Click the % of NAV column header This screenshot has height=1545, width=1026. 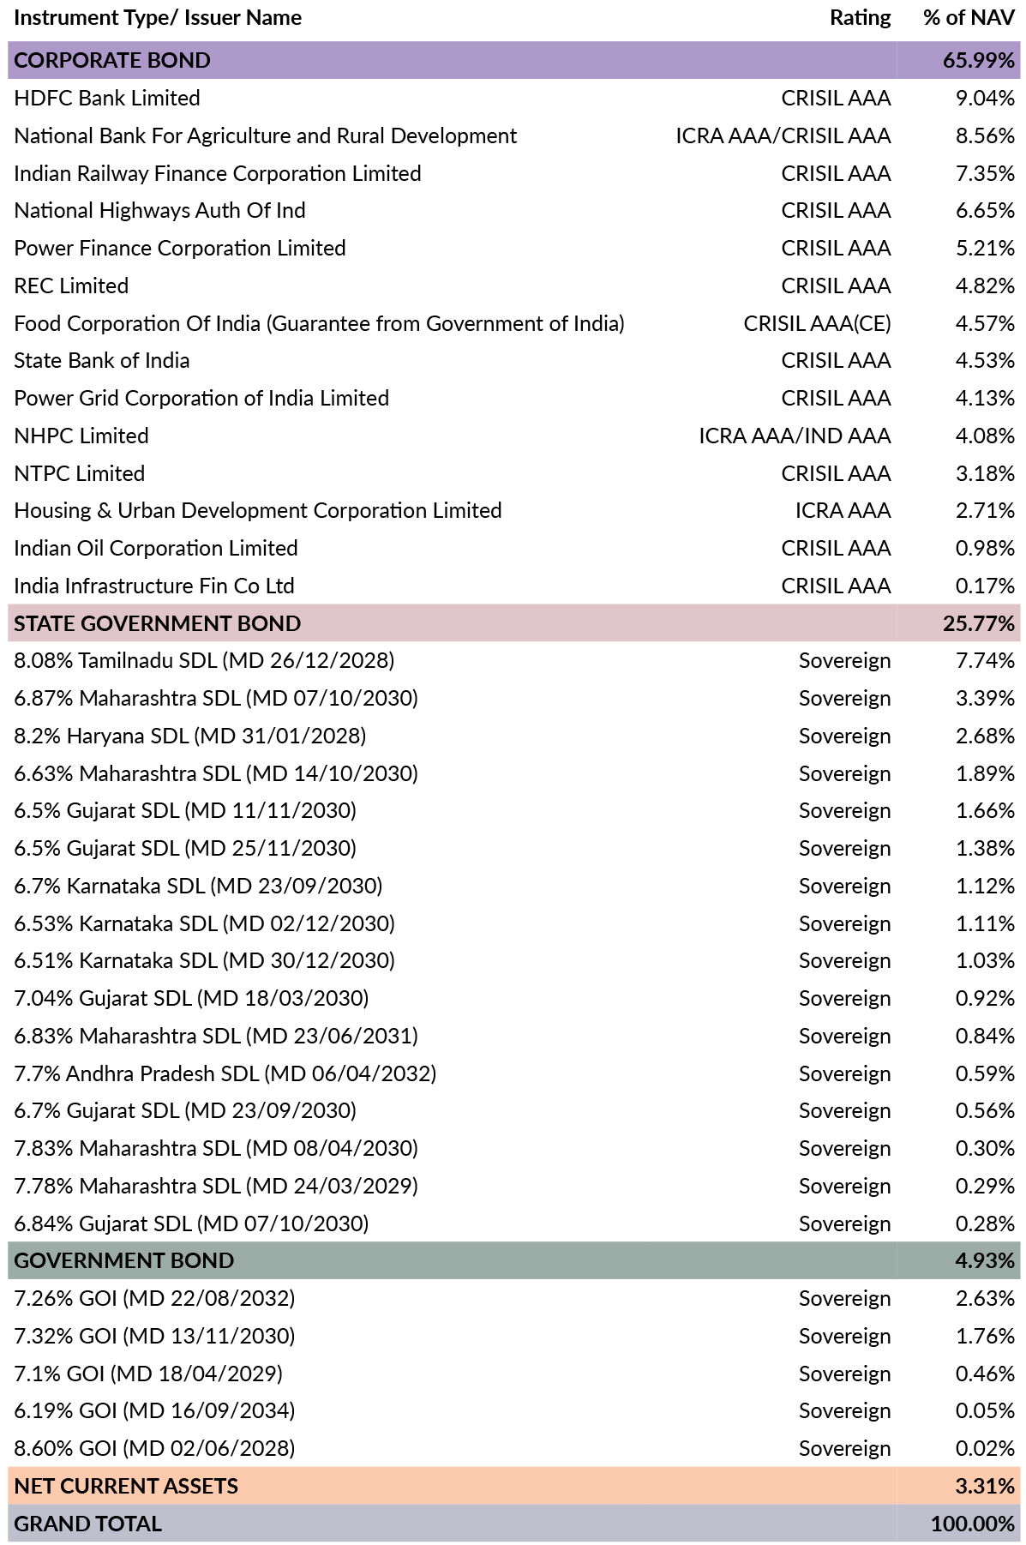[969, 18]
